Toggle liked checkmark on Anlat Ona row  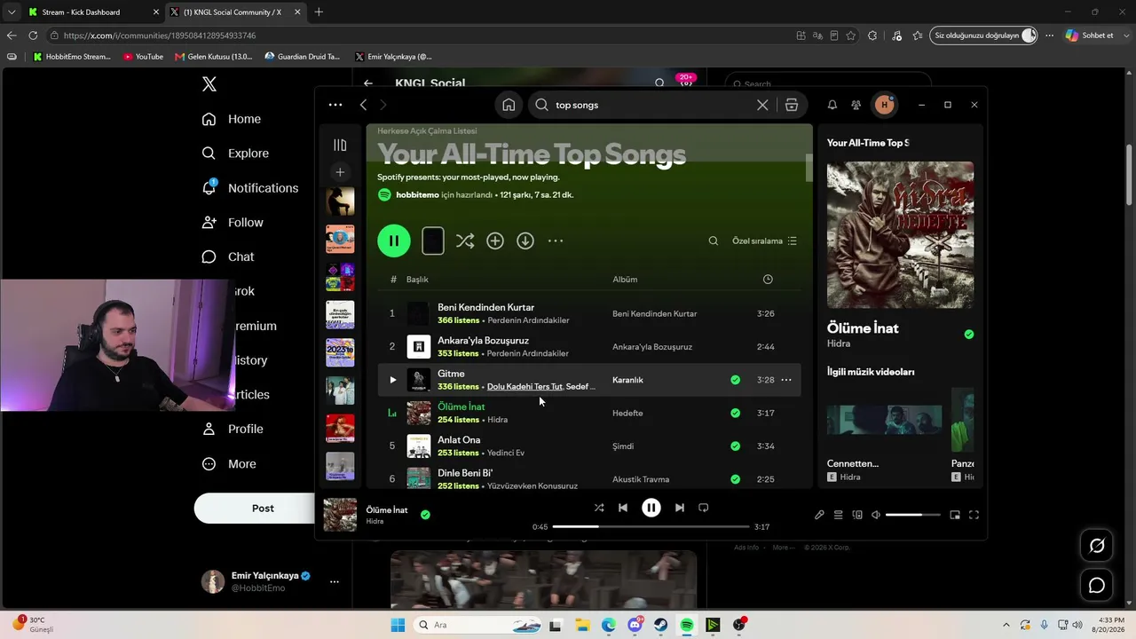tap(735, 446)
